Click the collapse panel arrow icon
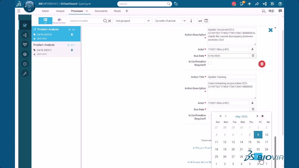 200,21
